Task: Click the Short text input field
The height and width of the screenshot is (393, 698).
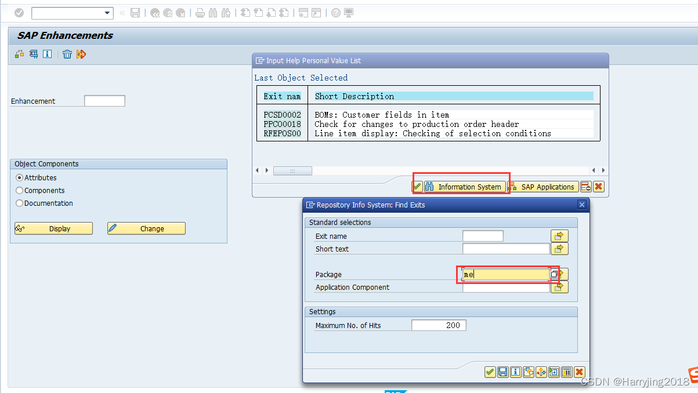Action: 506,249
